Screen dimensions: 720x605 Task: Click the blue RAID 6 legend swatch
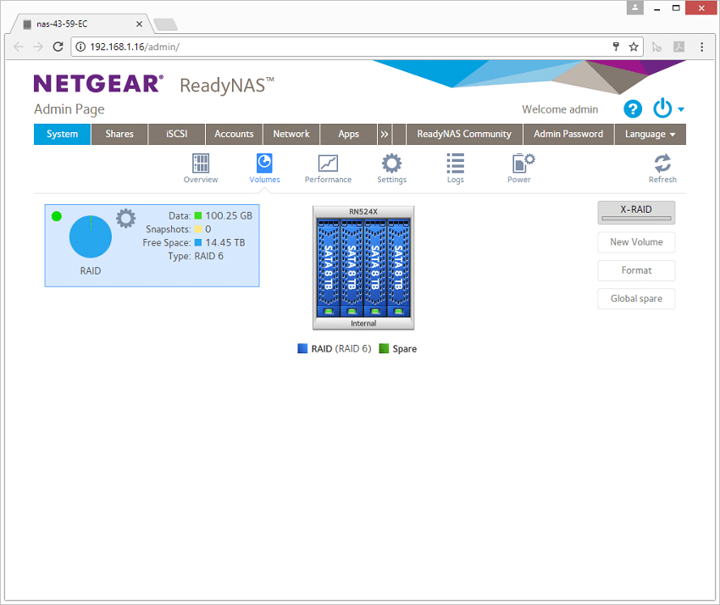click(302, 348)
